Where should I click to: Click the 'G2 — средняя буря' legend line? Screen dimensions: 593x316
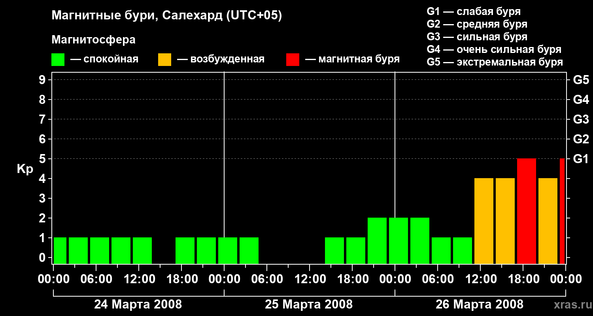coord(477,24)
